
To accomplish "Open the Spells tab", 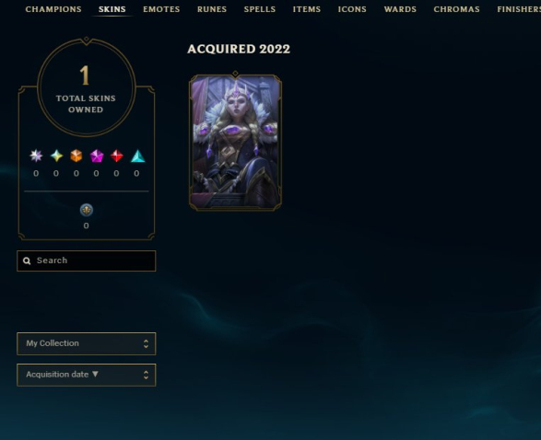I will pyautogui.click(x=260, y=9).
